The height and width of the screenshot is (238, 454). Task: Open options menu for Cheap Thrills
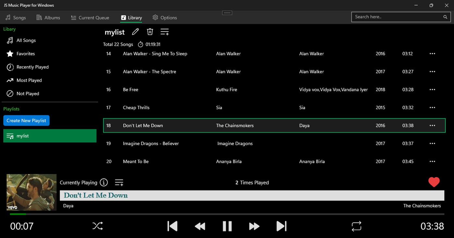(x=432, y=107)
